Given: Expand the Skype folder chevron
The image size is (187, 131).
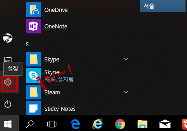Looking at the screenshot, I should click(126, 59).
